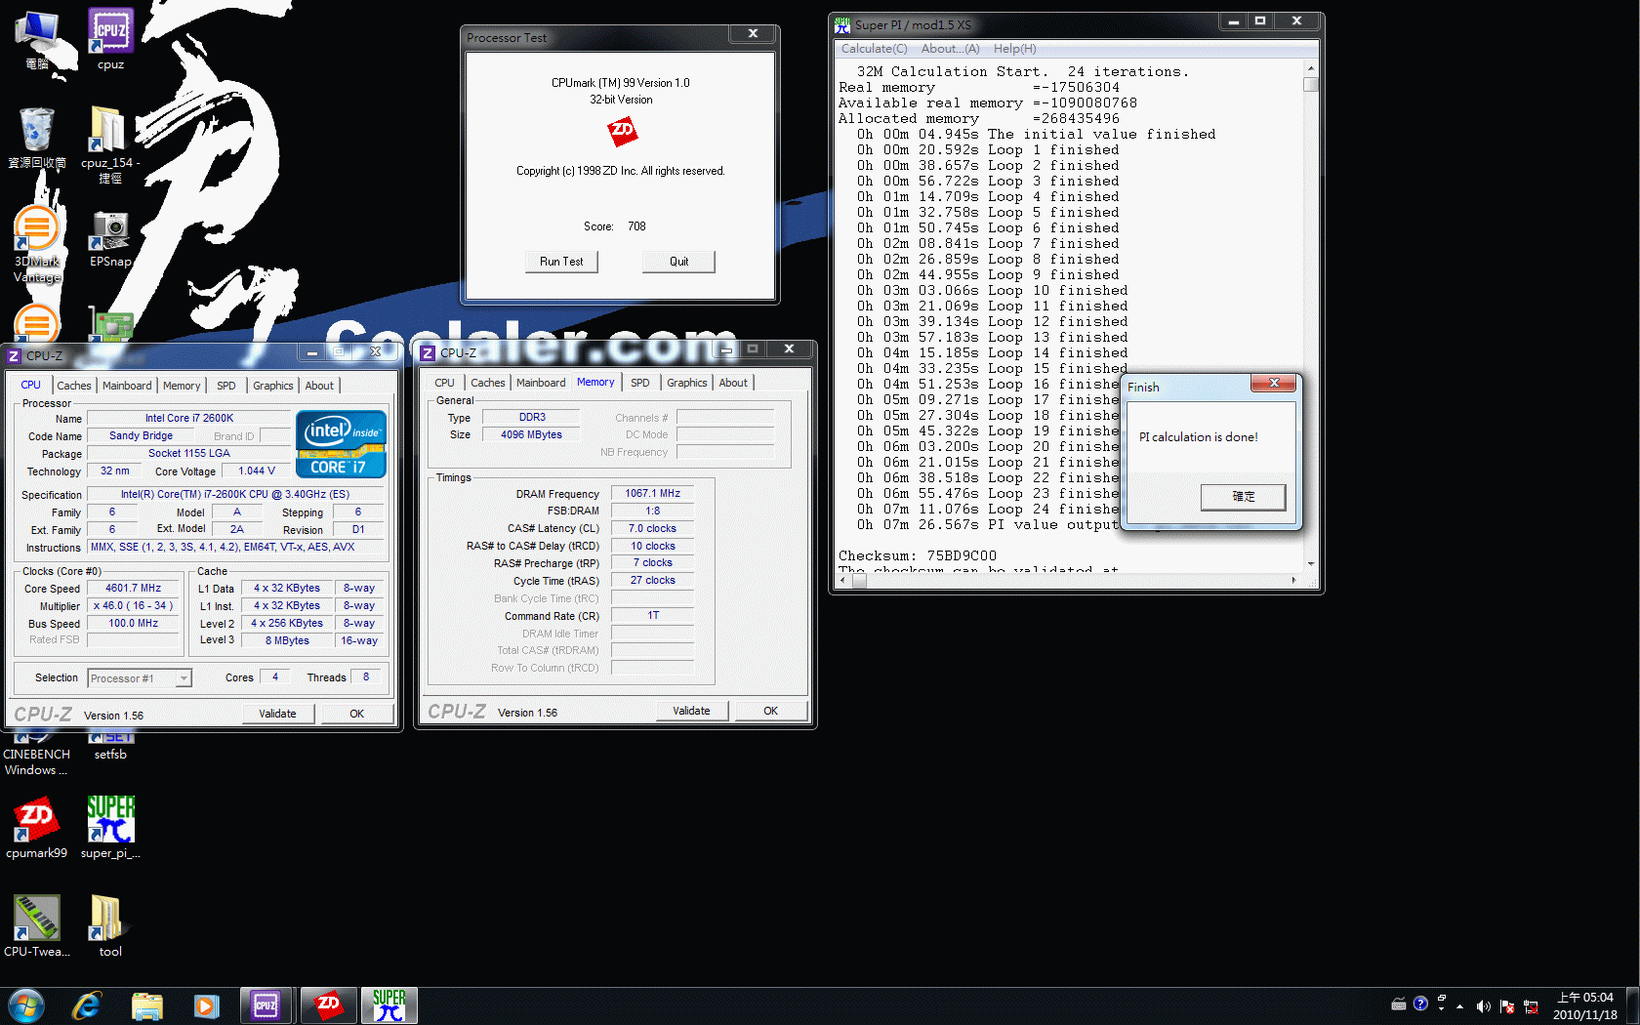1640x1025 pixels.
Task: Click OK in left CPU-Z window
Action: coord(357,714)
